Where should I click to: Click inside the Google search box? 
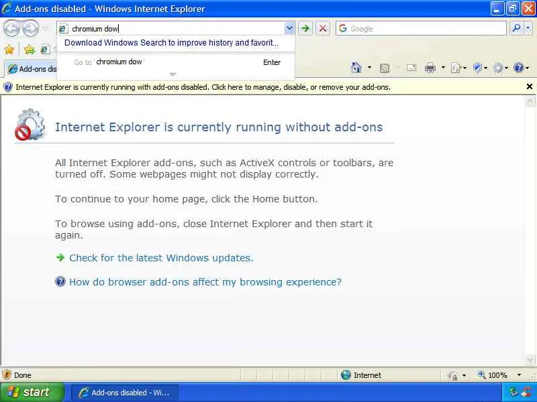click(x=421, y=28)
